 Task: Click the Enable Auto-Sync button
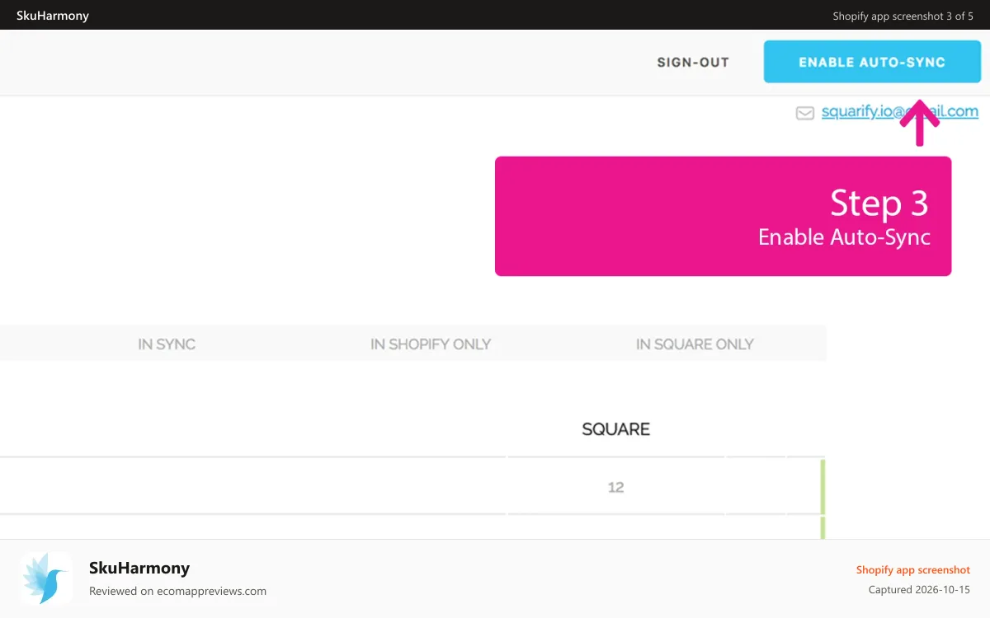(x=872, y=62)
